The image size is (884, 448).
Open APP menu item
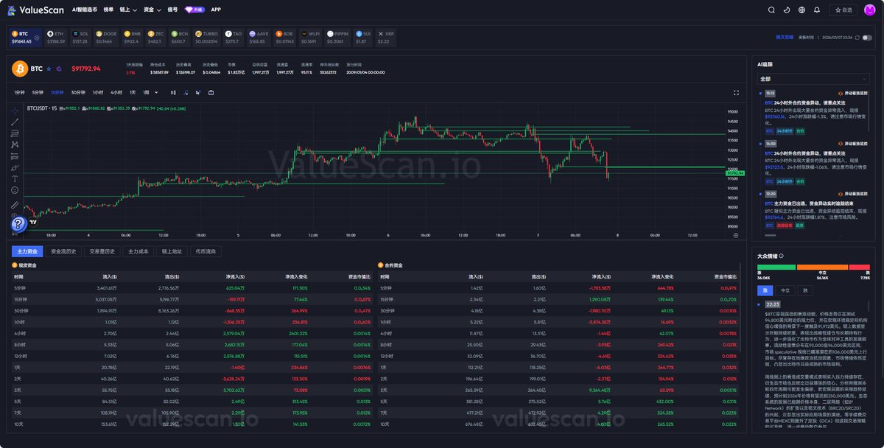click(216, 10)
